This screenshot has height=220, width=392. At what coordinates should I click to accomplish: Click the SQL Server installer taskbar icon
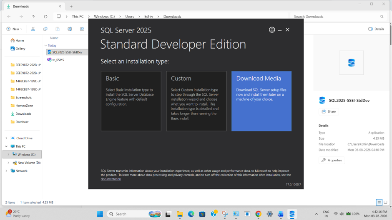[x=292, y=214]
